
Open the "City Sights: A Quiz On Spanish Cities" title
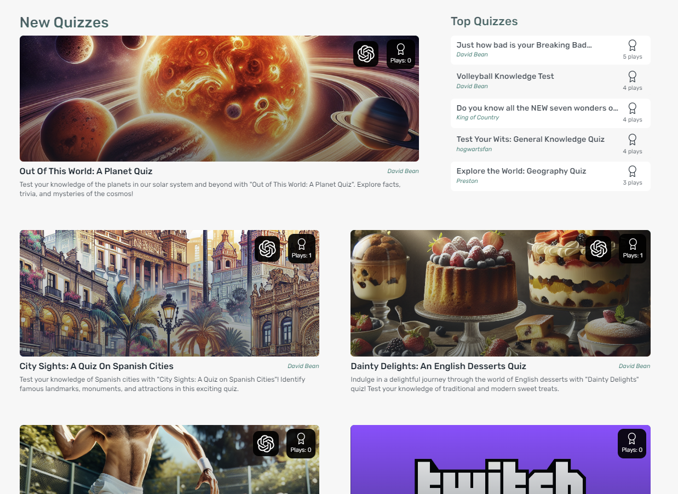(x=96, y=366)
